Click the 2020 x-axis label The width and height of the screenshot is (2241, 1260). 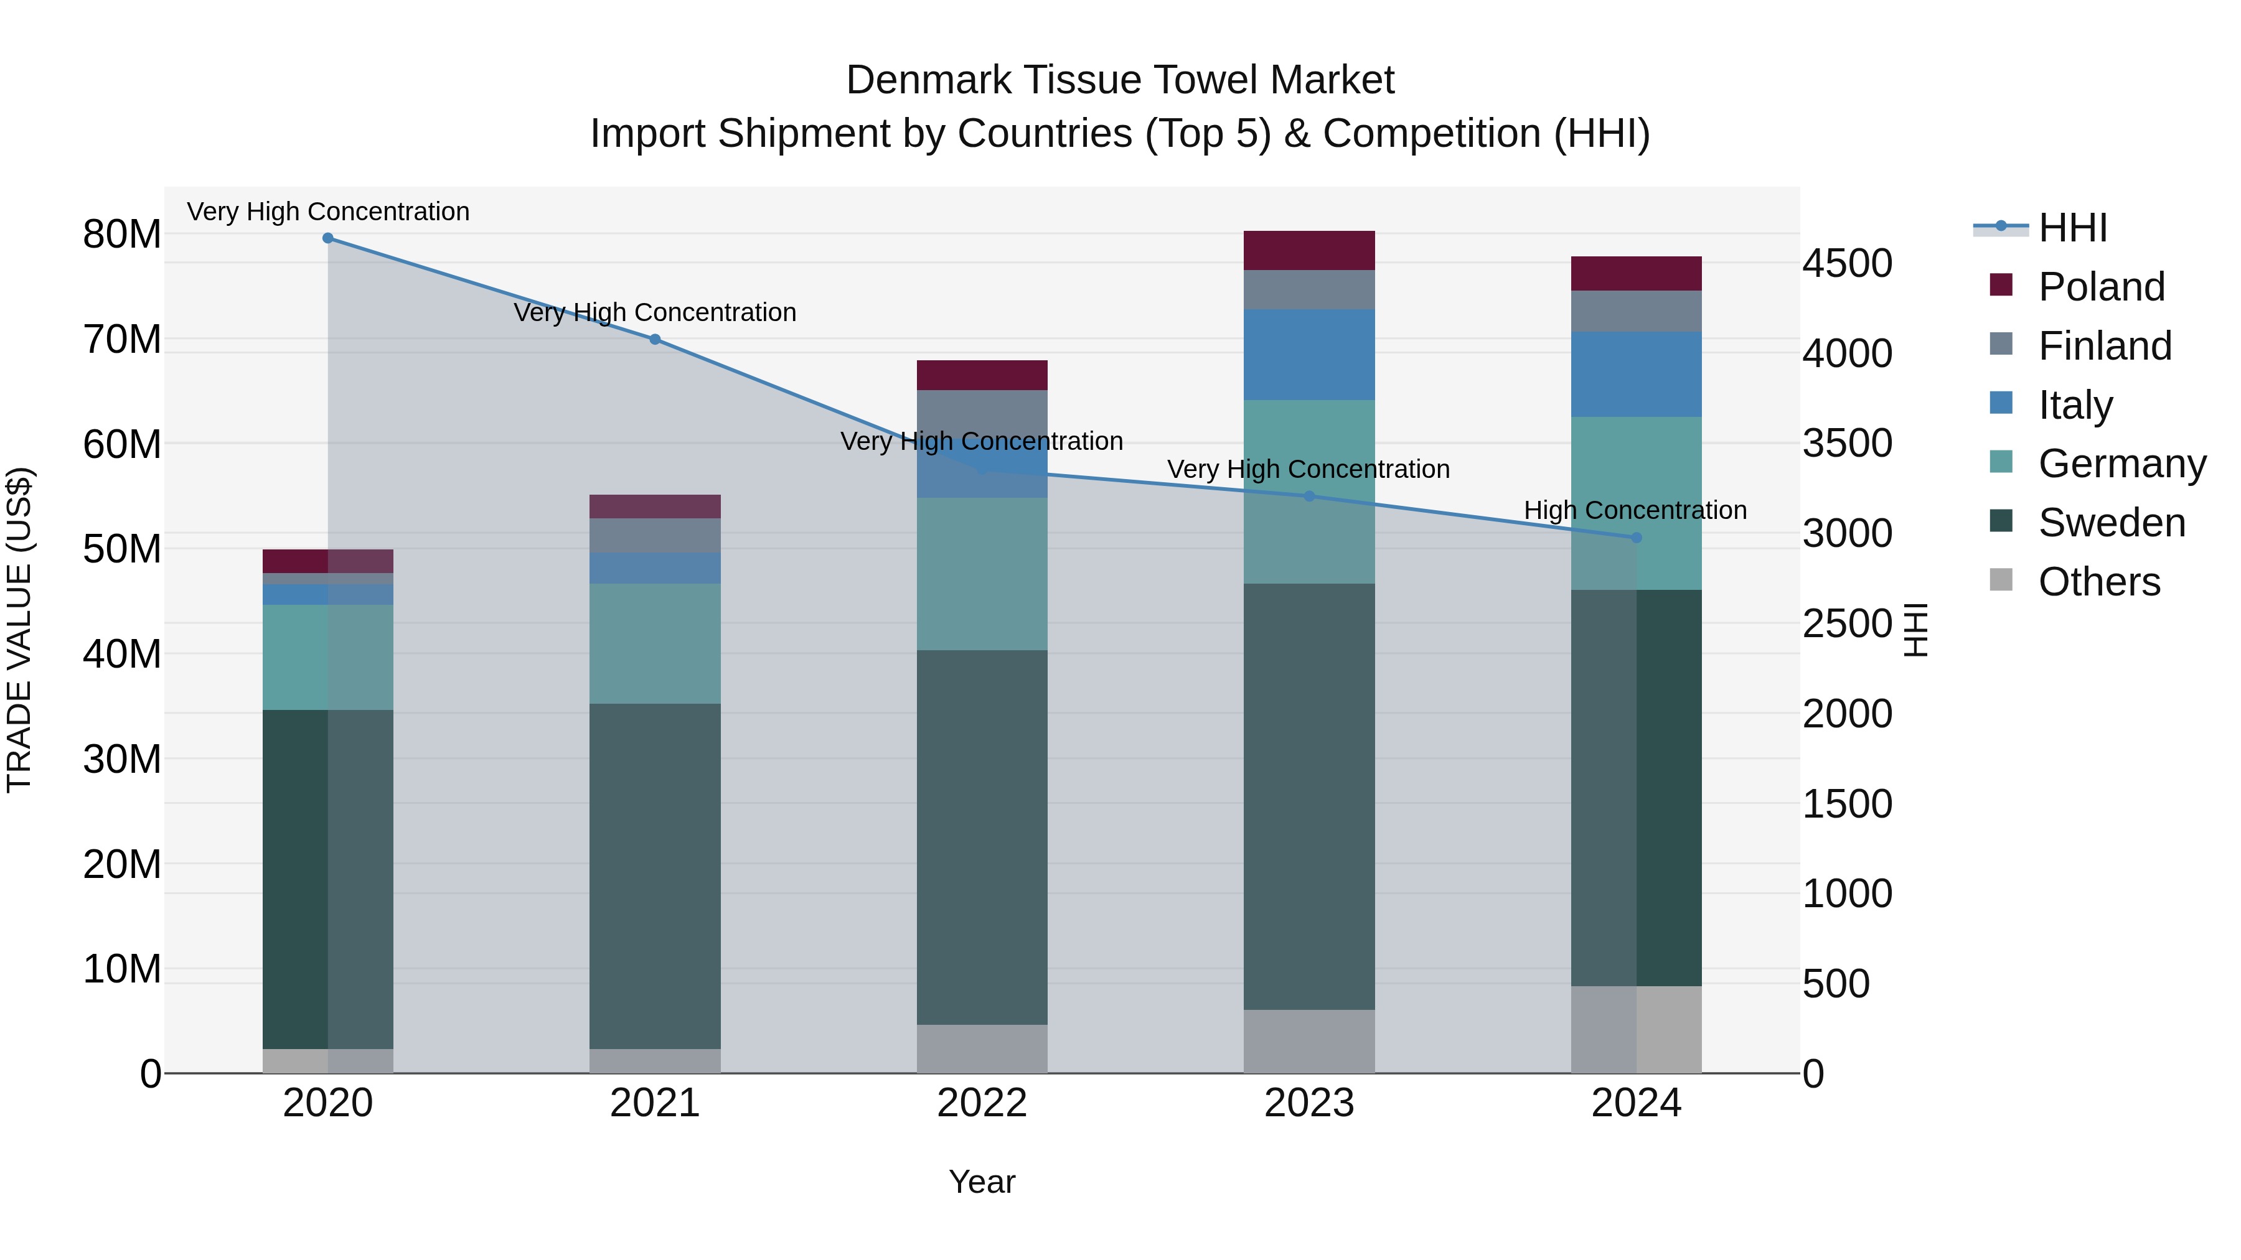tap(328, 1103)
